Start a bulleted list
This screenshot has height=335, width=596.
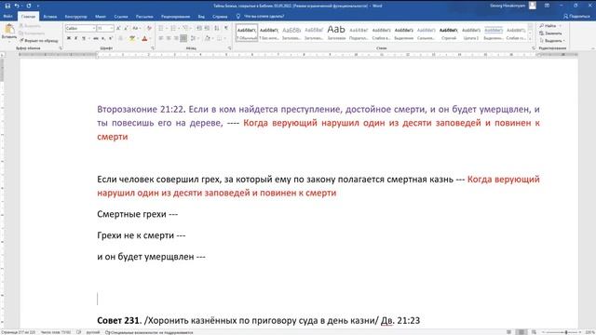(161, 29)
